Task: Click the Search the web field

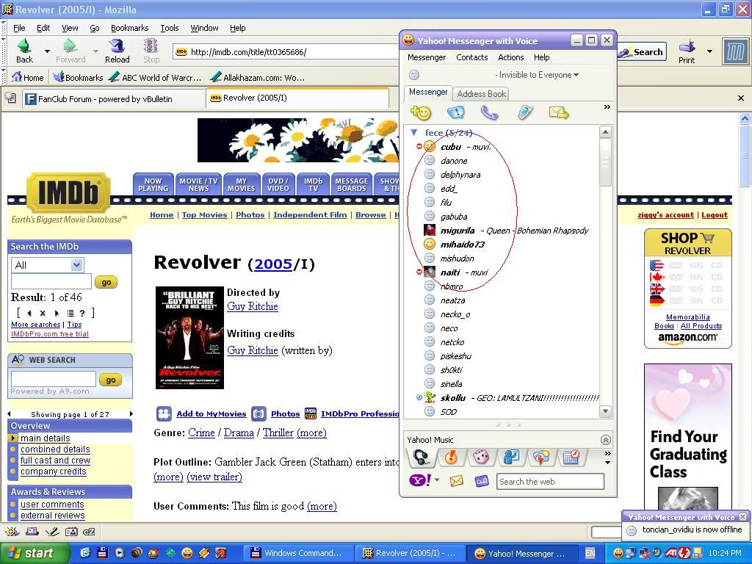Action: click(550, 482)
